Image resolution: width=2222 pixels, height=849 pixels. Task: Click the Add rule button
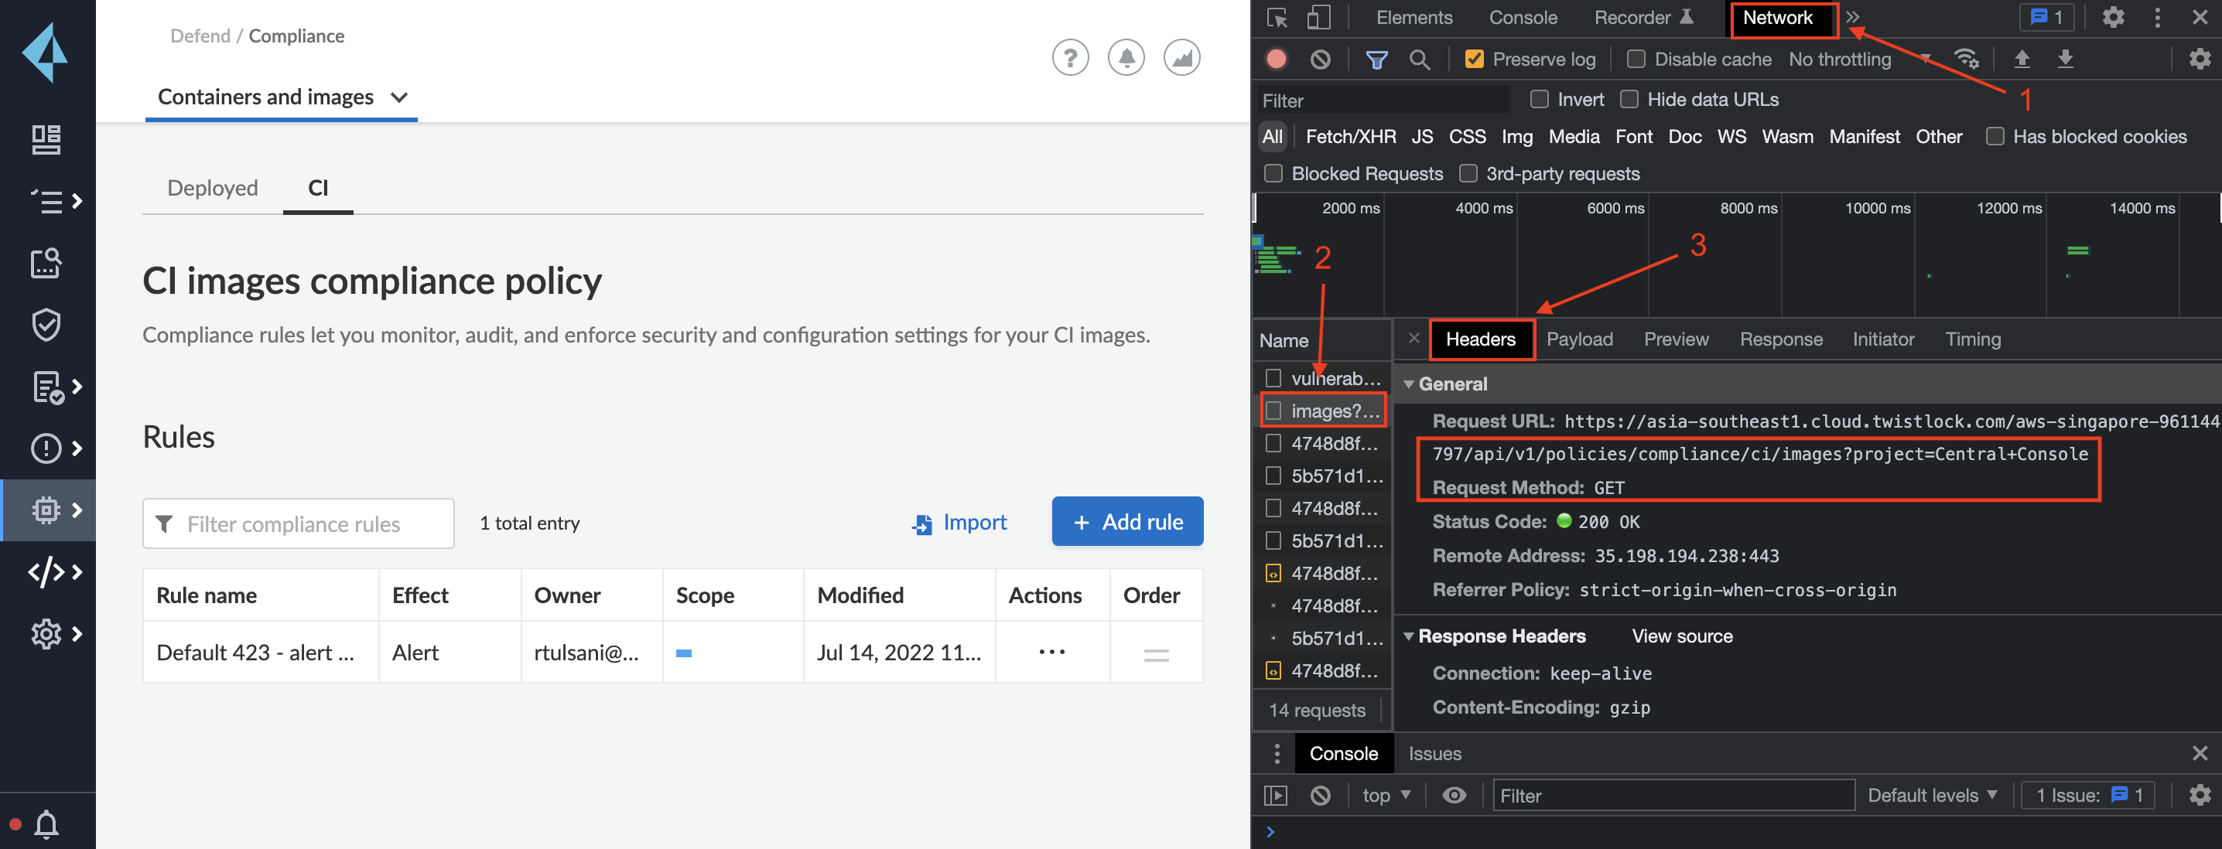pos(1126,521)
